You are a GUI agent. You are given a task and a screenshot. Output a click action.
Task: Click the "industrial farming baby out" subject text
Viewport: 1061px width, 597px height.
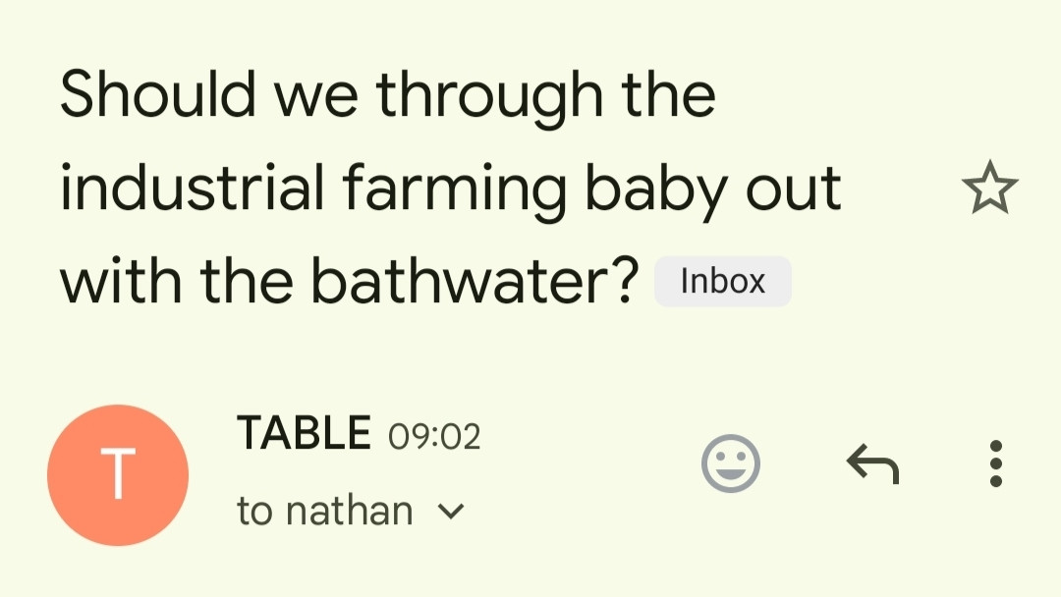pos(451,190)
